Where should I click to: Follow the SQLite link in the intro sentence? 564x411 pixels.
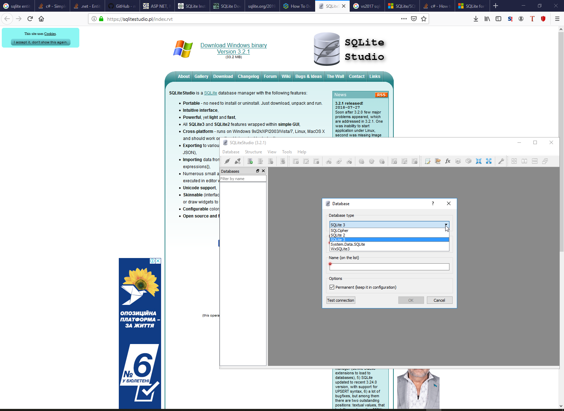pyautogui.click(x=210, y=93)
